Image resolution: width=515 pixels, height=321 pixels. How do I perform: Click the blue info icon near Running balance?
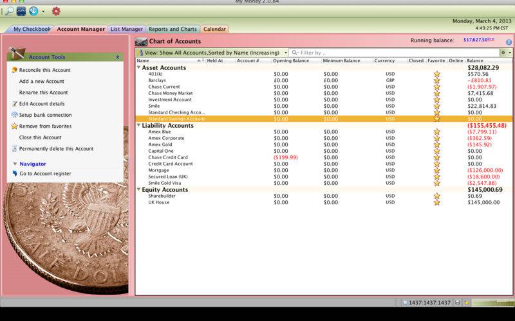tap(509, 42)
